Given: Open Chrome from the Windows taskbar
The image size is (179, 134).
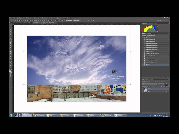Looking at the screenshot, I should click(39, 116).
